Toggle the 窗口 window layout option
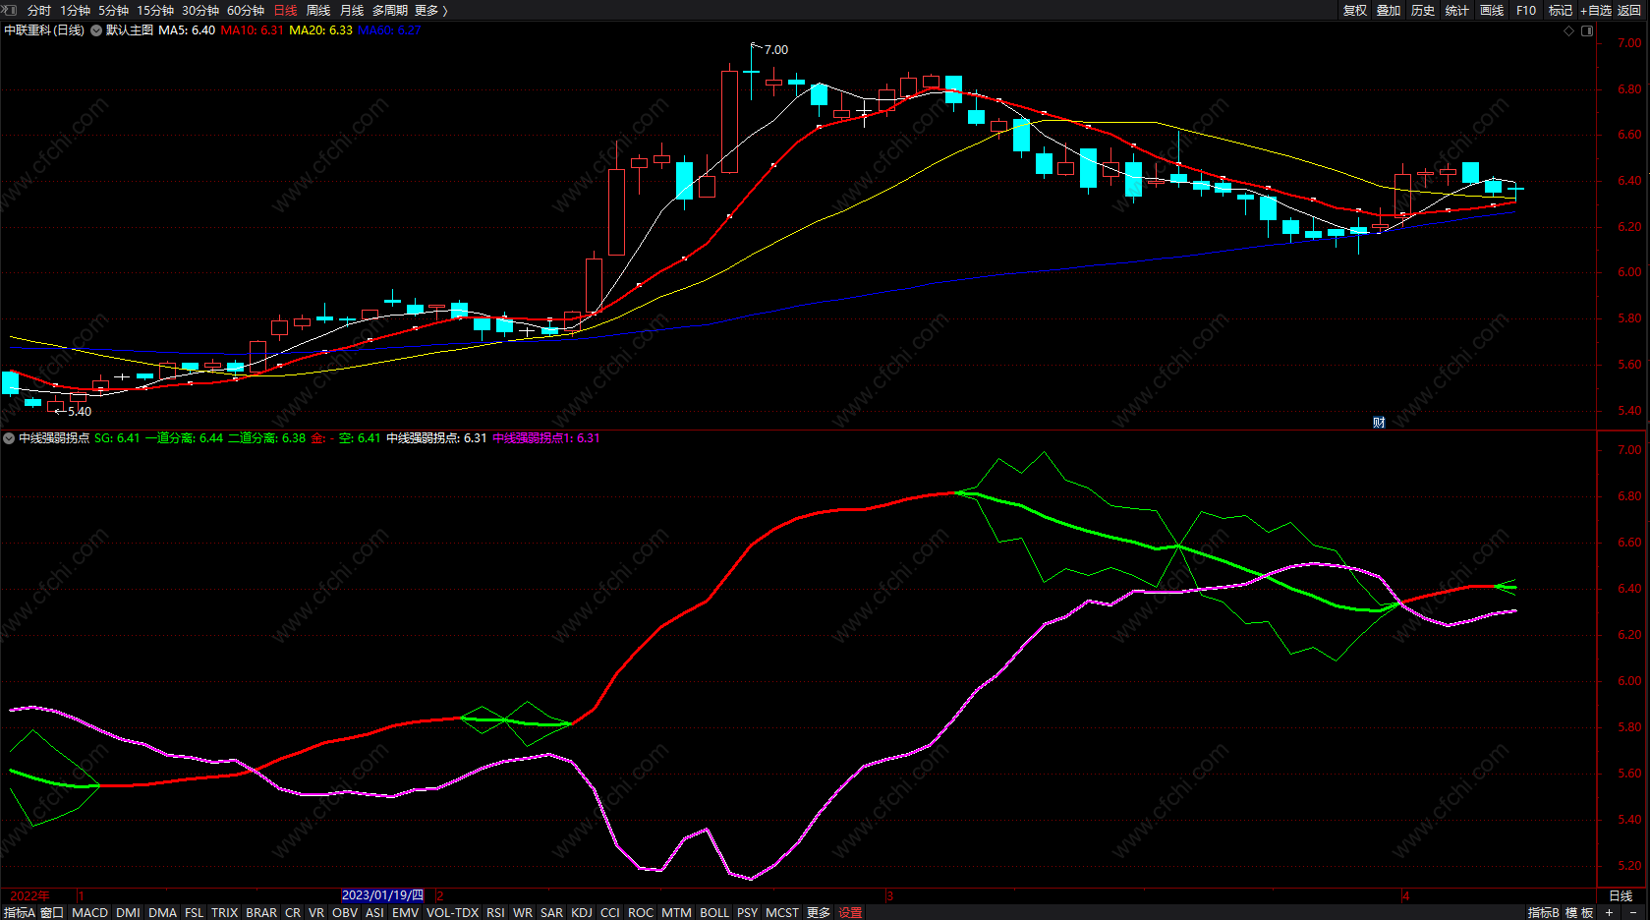The image size is (1650, 920). pyautogui.click(x=52, y=912)
